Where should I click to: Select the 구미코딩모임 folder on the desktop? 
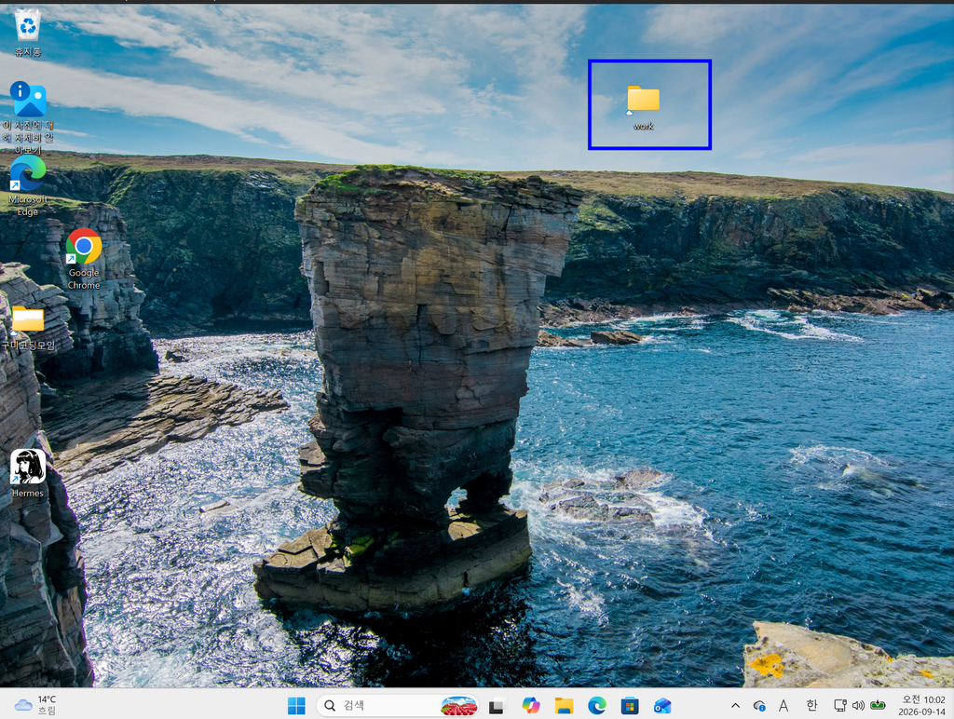click(28, 329)
